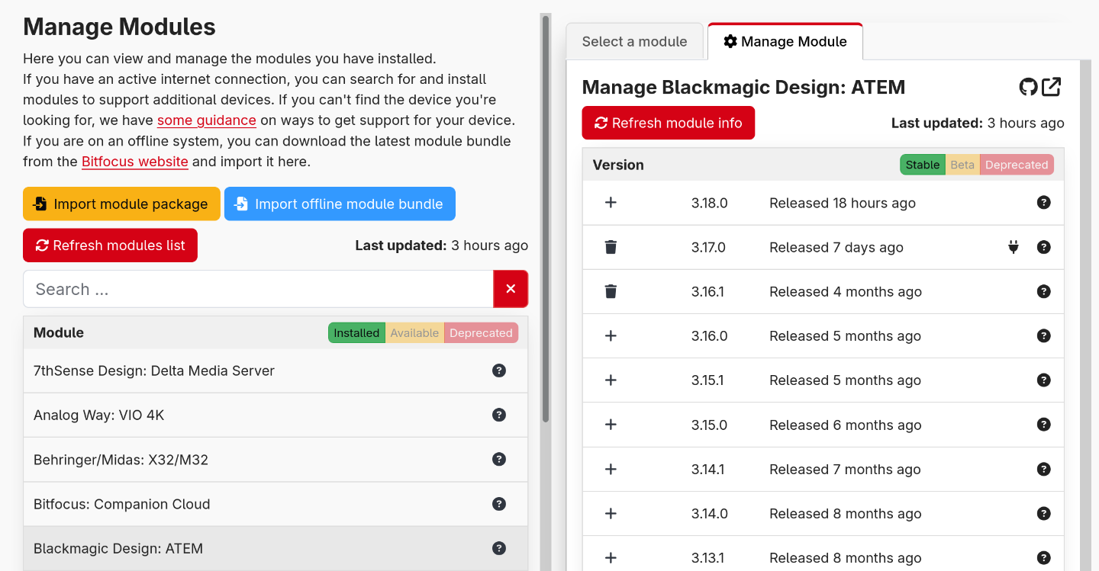Add version 3.15.1 with the plus icon
Screen dimensions: 1099x571
pos(611,380)
